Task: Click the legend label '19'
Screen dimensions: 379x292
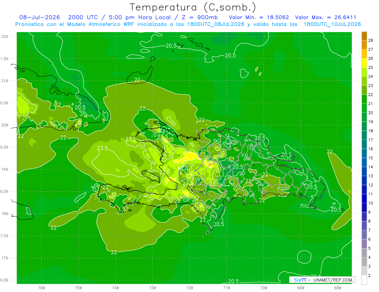Action: coord(371,122)
